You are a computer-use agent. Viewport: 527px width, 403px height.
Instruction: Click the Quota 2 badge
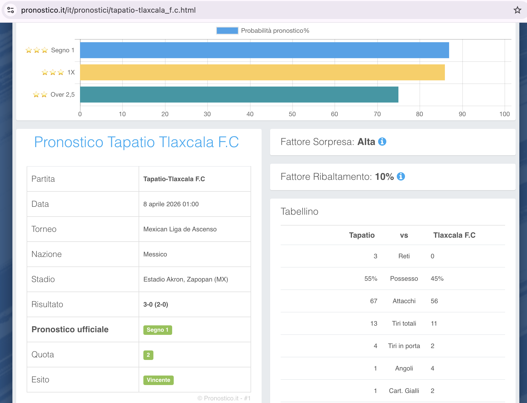coord(148,355)
